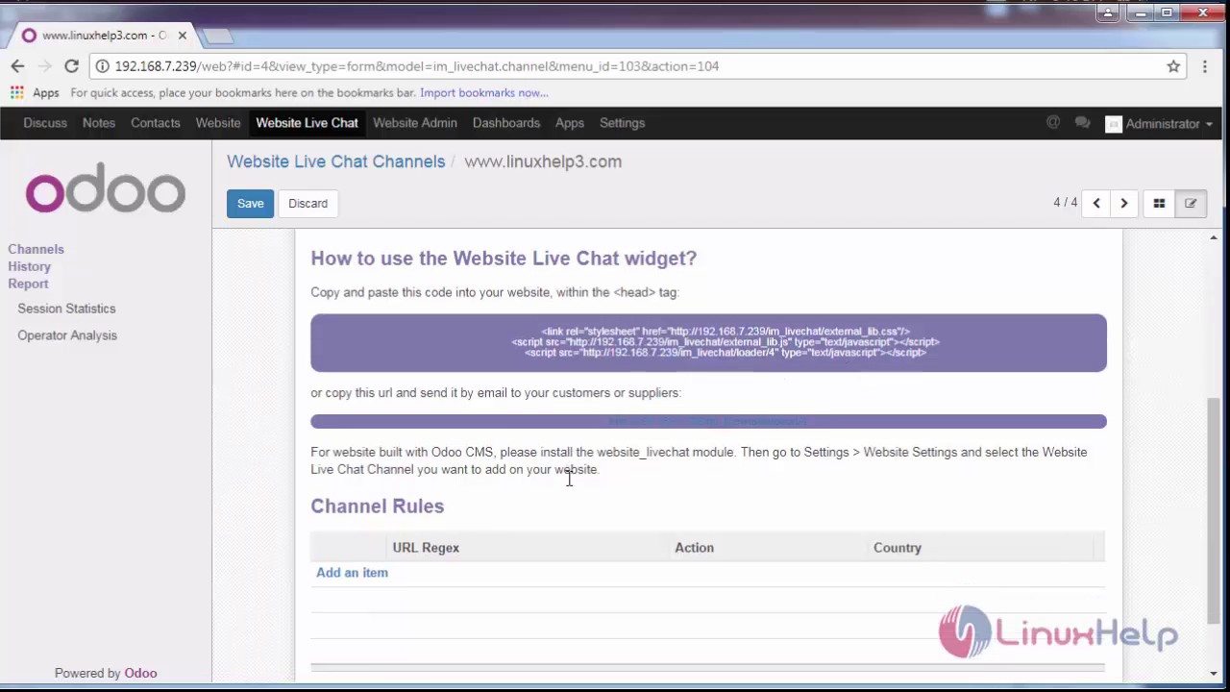The image size is (1230, 692).
Task: Click scrollbar down arrow
Action: click(x=1214, y=674)
